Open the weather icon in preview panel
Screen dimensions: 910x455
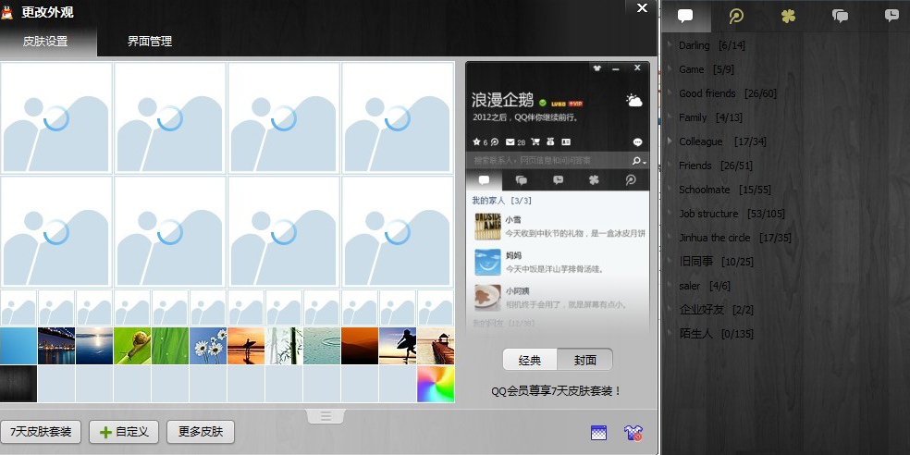tap(633, 101)
